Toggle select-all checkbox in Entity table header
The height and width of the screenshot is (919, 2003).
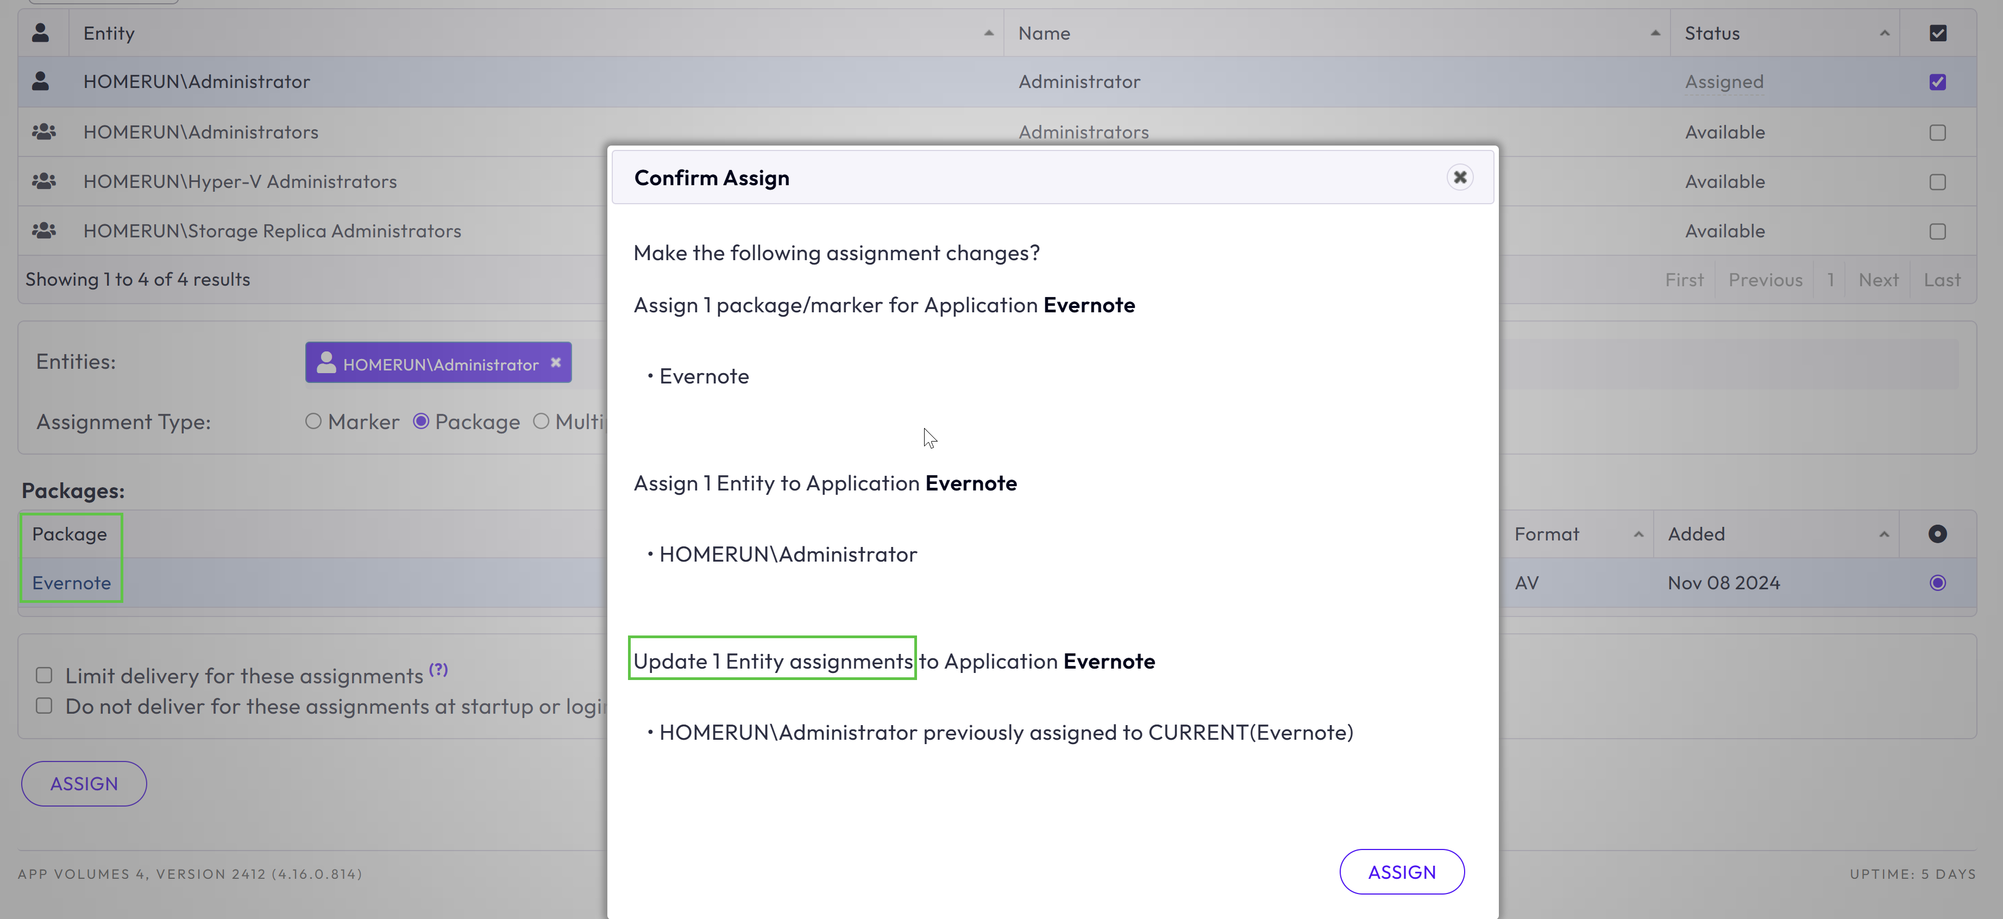[1937, 33]
